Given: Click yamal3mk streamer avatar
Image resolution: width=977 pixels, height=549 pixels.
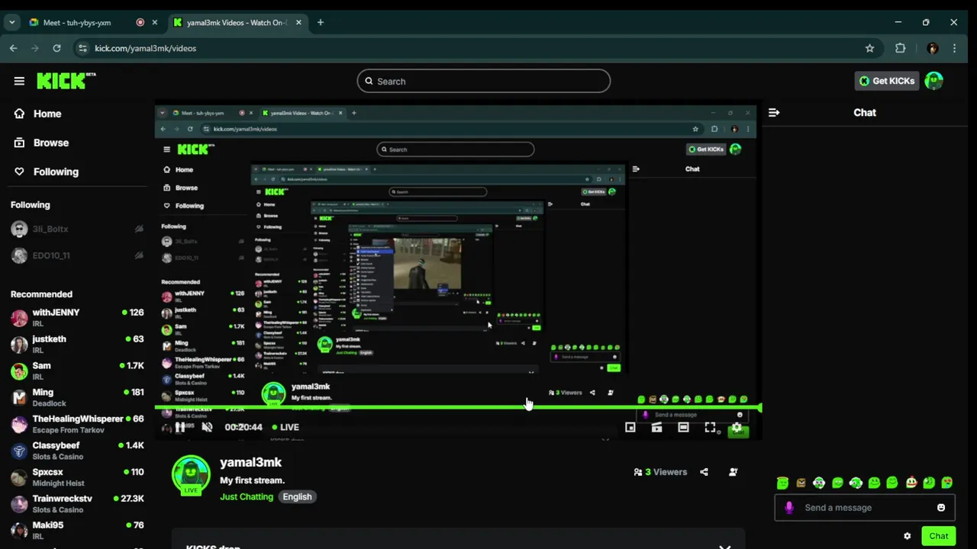Looking at the screenshot, I should tap(191, 475).
